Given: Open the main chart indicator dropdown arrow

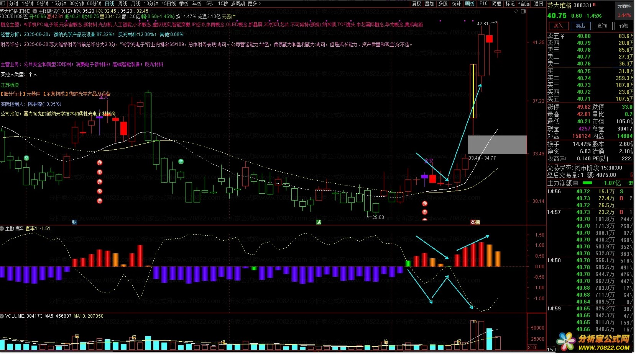Looking at the screenshot, I should [x=35, y=11].
